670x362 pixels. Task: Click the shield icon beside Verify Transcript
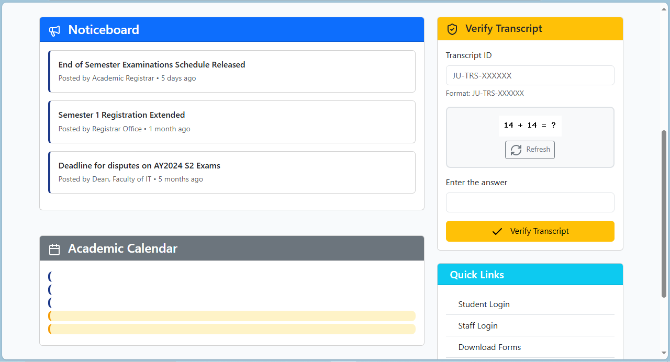point(452,29)
